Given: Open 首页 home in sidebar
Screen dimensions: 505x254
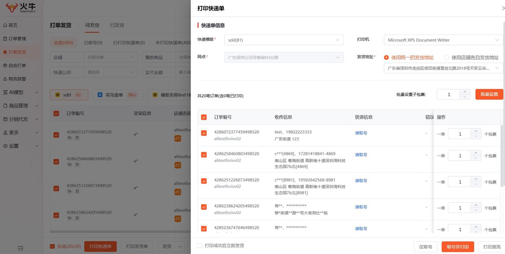Looking at the screenshot, I should click(x=10, y=25).
